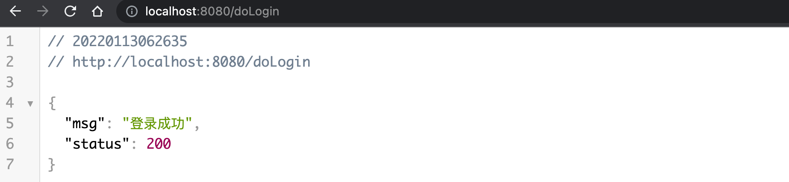
Task: Click the closing curly brace
Action: (x=52, y=164)
